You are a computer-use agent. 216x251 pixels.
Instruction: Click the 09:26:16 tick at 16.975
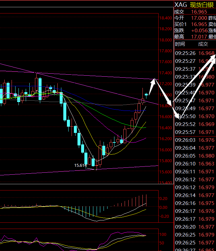pyautogui.click(x=195, y=203)
